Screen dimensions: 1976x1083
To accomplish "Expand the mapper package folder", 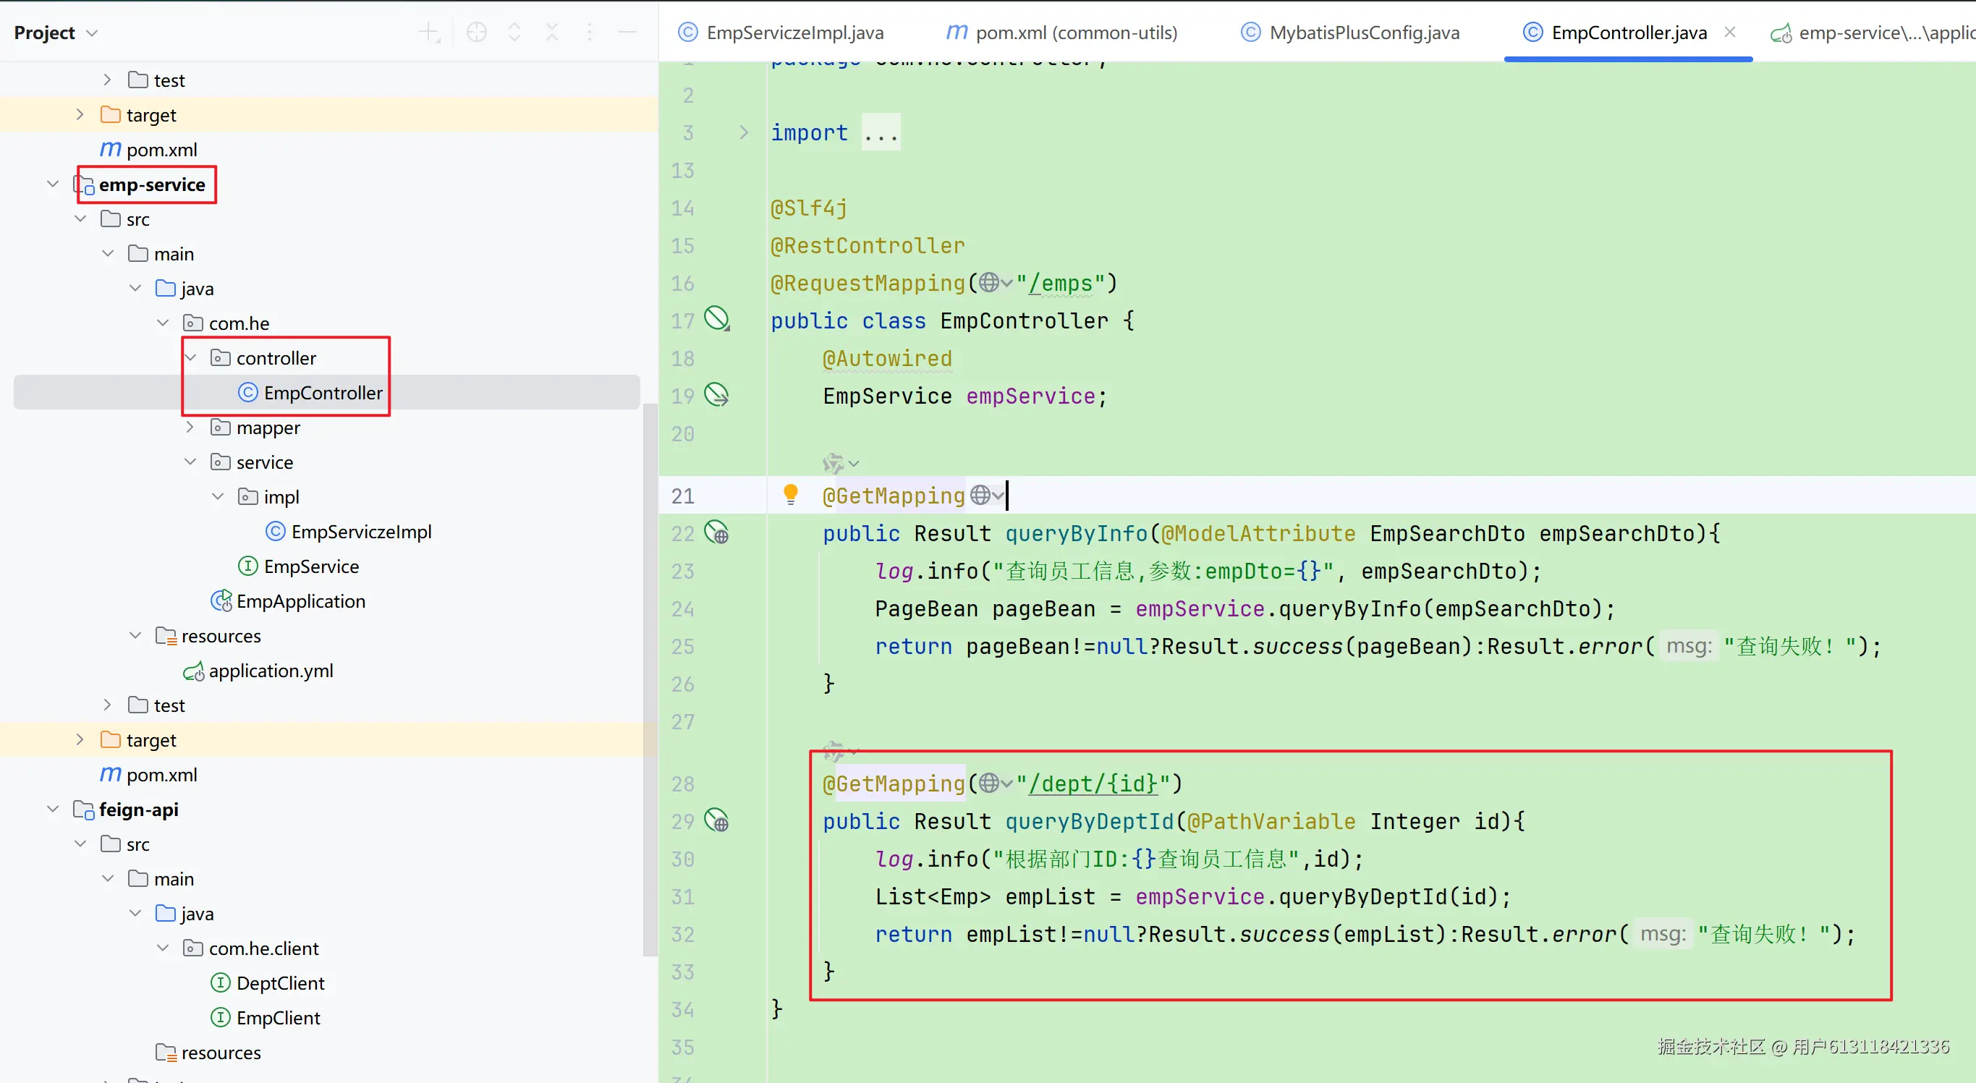I will pyautogui.click(x=190, y=428).
